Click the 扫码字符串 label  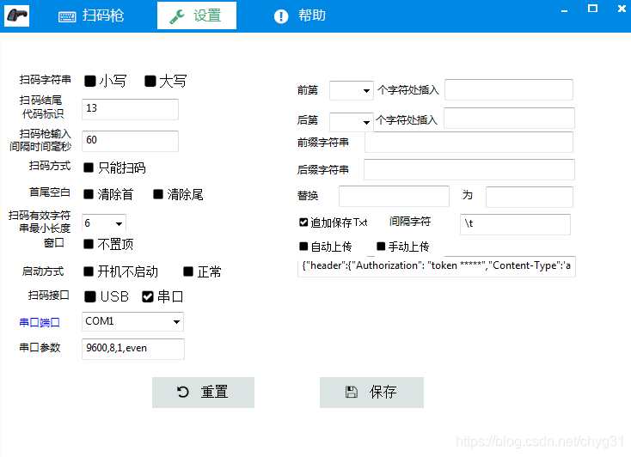(45, 80)
